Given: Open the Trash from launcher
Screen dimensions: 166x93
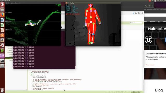Looking at the screenshot, I should tap(2, 90).
